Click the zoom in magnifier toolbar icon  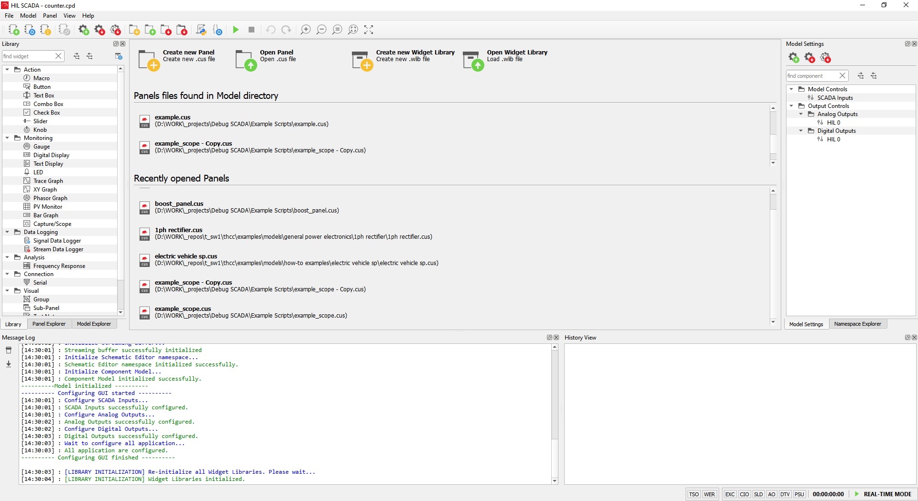pyautogui.click(x=306, y=30)
